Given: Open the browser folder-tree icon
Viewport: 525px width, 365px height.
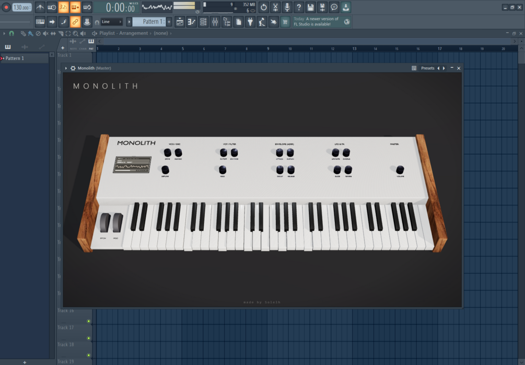Looking at the screenshot, I should tap(227, 22).
